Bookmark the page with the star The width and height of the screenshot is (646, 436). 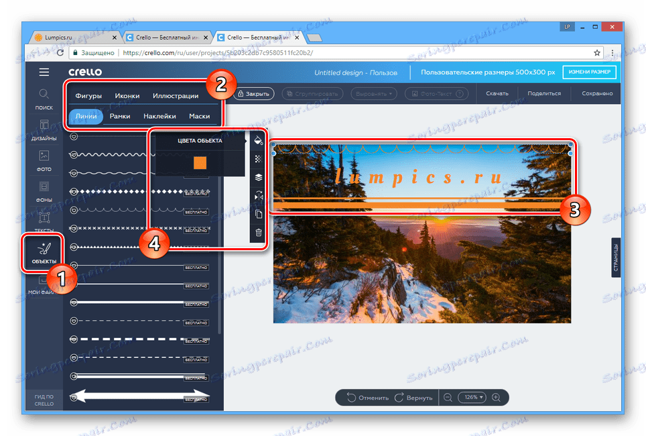coord(597,53)
